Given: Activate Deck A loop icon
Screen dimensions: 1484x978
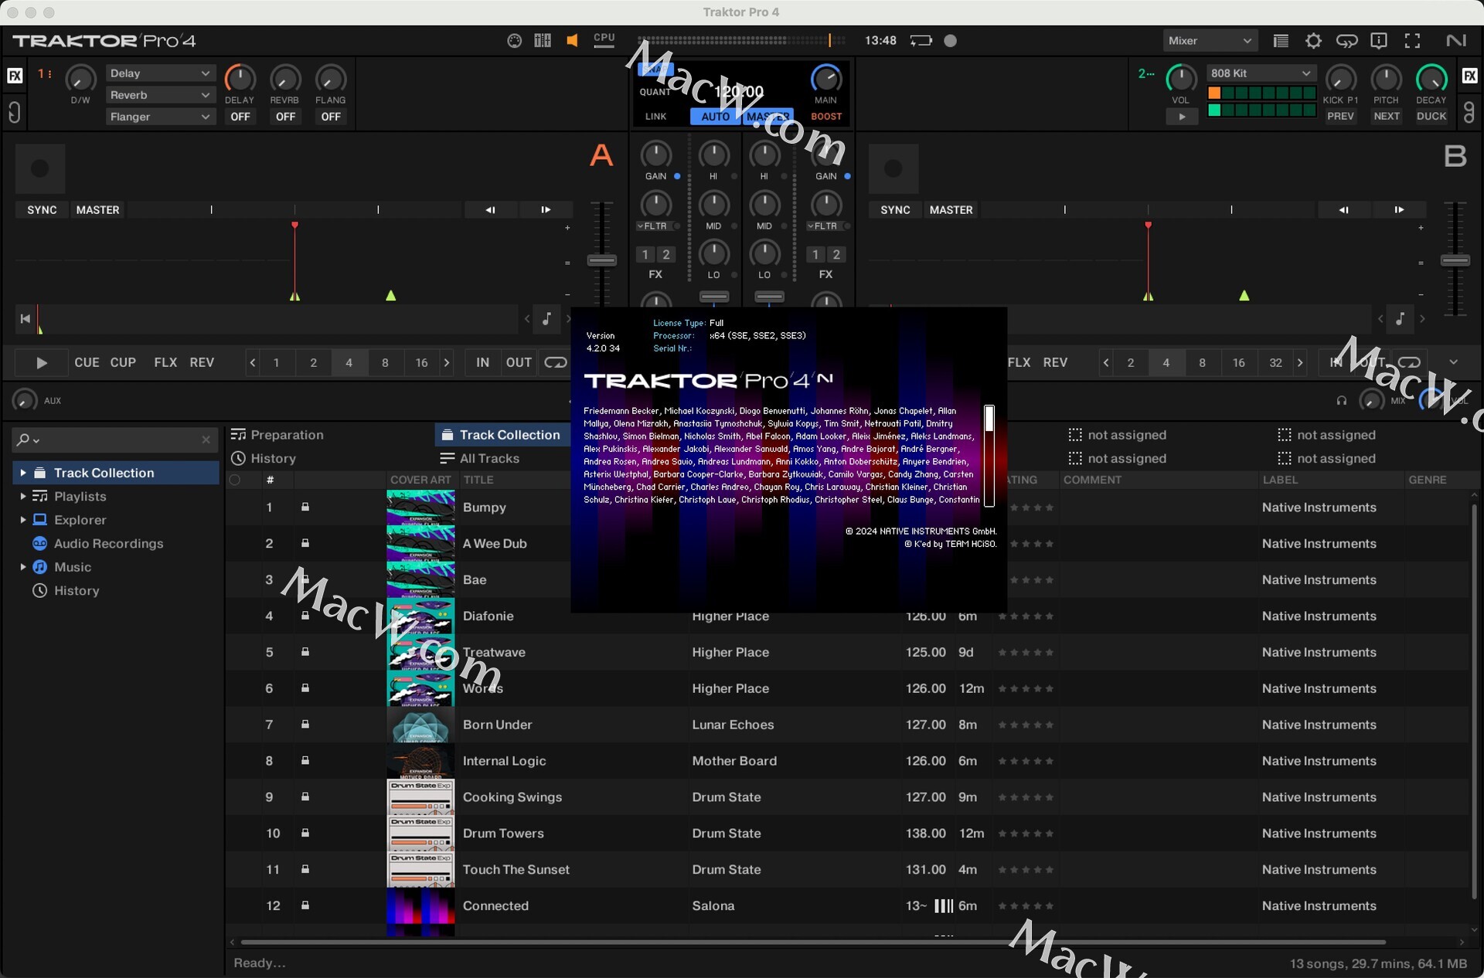Looking at the screenshot, I should coord(555,362).
